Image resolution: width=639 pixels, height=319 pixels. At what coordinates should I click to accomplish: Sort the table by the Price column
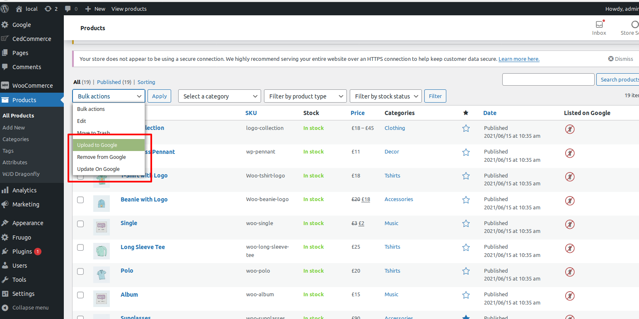(x=358, y=113)
